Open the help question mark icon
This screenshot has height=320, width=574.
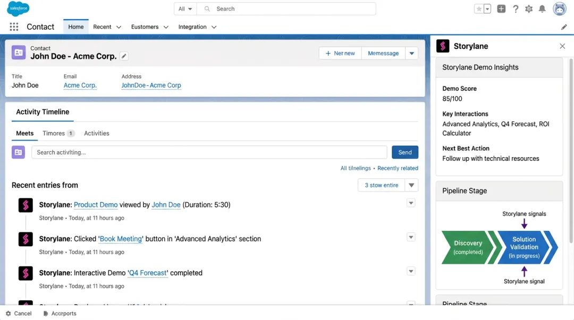(x=516, y=9)
